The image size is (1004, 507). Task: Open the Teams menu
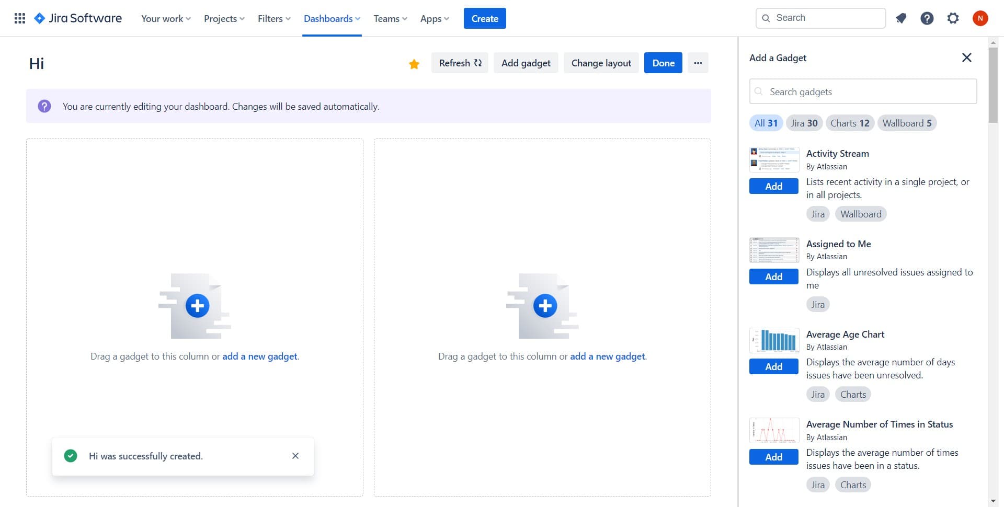point(390,19)
